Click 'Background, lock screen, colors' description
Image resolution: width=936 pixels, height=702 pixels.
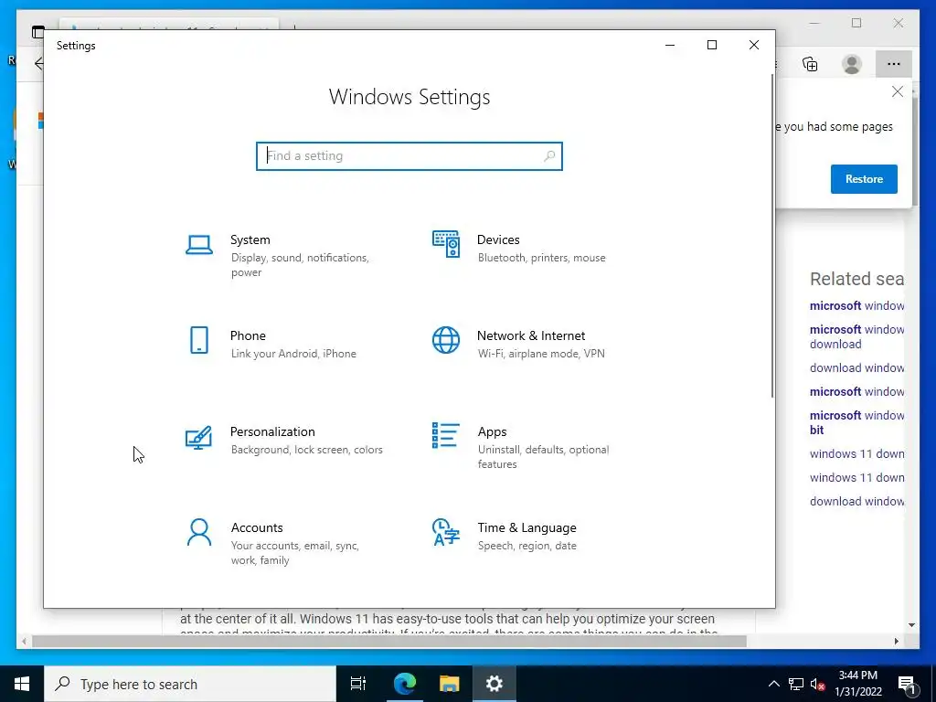coord(306,450)
